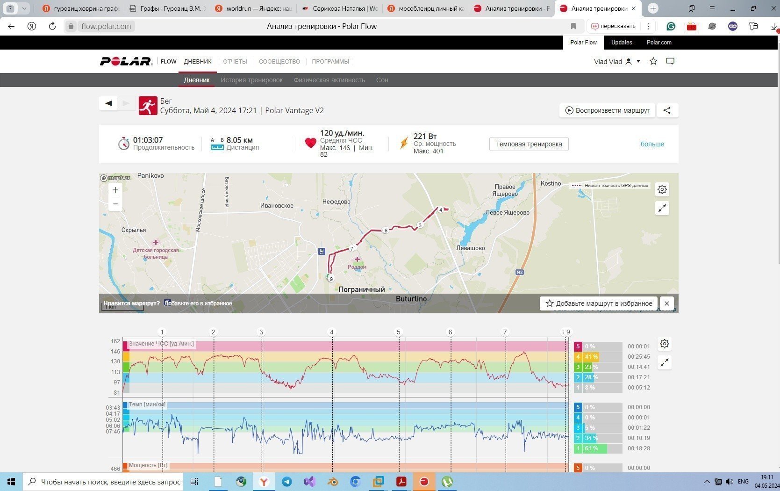The height and width of the screenshot is (491, 780).
Task: Zoom in on the map
Action: point(115,190)
